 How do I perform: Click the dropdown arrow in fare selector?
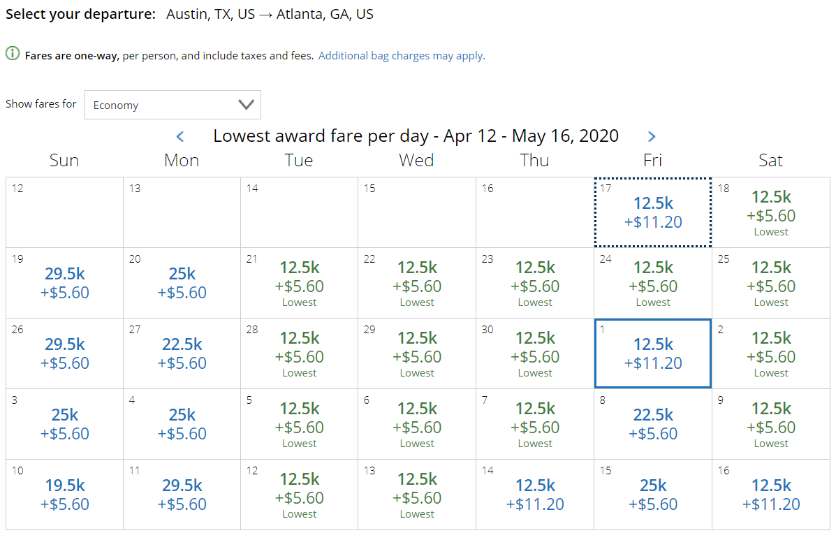pyautogui.click(x=246, y=105)
